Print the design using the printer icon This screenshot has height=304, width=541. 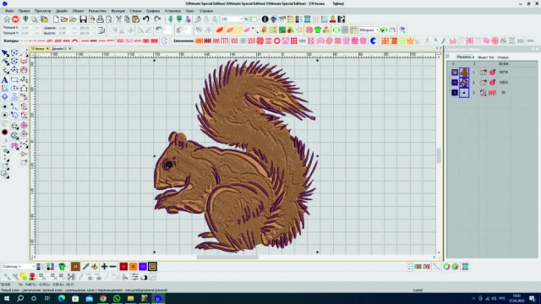(x=100, y=19)
